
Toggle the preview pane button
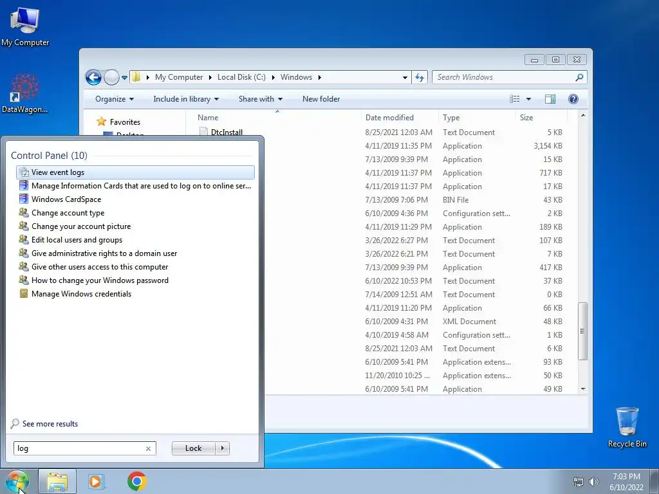tap(550, 99)
